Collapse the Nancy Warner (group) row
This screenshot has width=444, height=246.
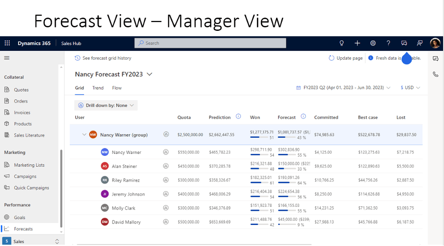click(x=84, y=134)
